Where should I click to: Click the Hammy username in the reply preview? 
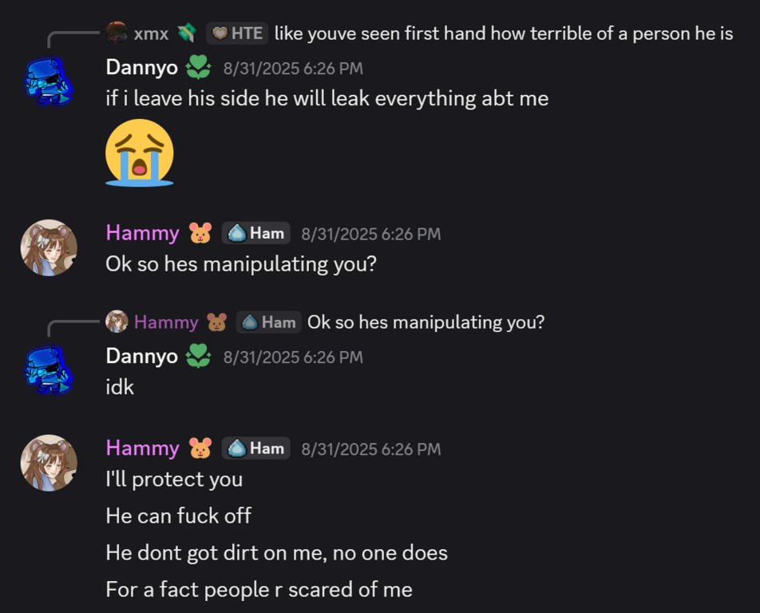[166, 322]
